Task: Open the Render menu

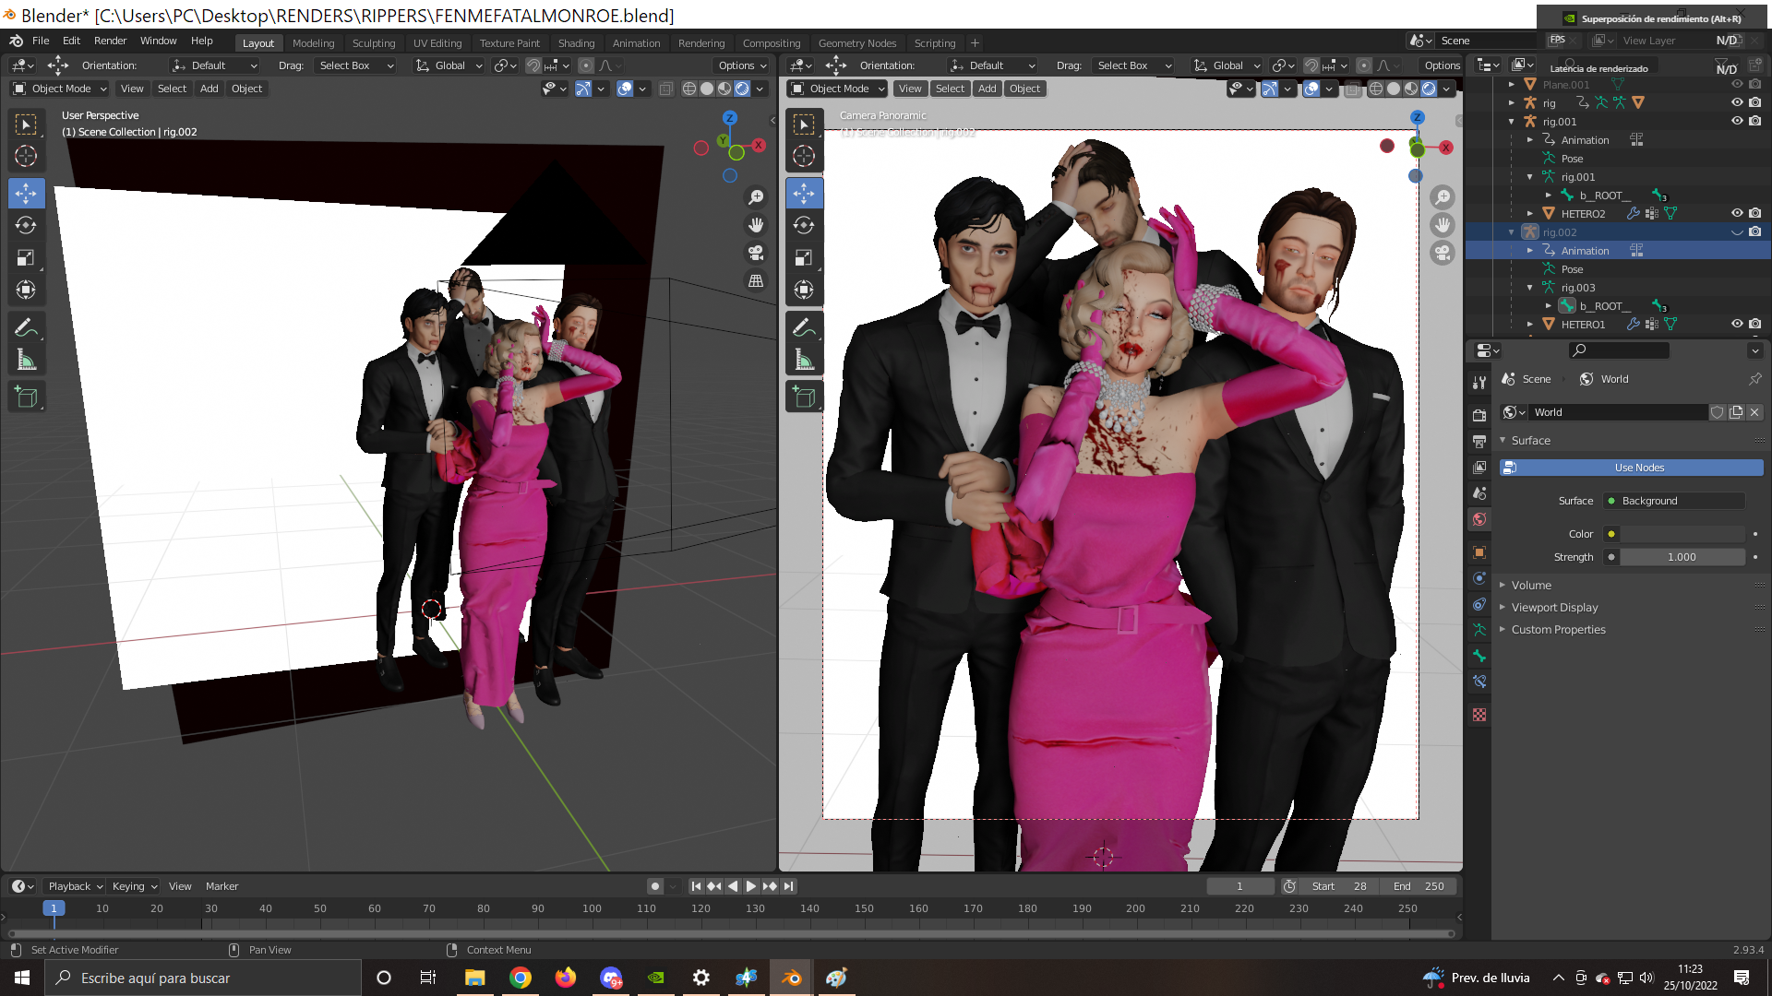Action: (x=110, y=41)
